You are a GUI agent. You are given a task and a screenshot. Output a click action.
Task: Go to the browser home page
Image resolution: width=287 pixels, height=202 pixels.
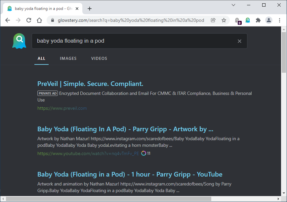(39, 20)
